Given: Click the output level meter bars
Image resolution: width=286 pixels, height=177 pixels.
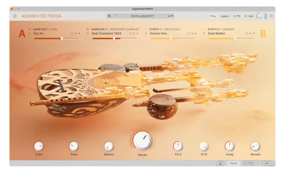Looking at the screenshot, I should click(x=266, y=16).
